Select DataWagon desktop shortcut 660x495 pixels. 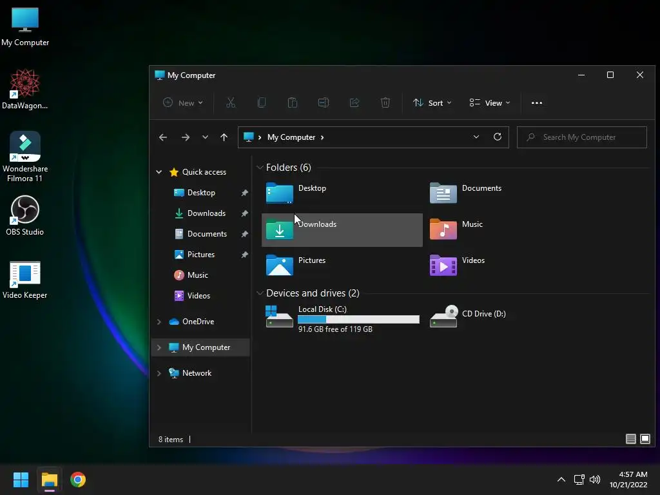pos(25,89)
